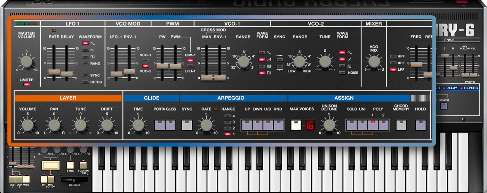Select the LFO 1 square waveform button

(86, 56)
